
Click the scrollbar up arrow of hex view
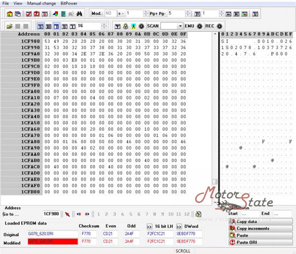coord(215,34)
